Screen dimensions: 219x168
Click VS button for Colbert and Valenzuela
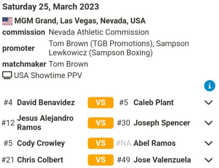101,160
